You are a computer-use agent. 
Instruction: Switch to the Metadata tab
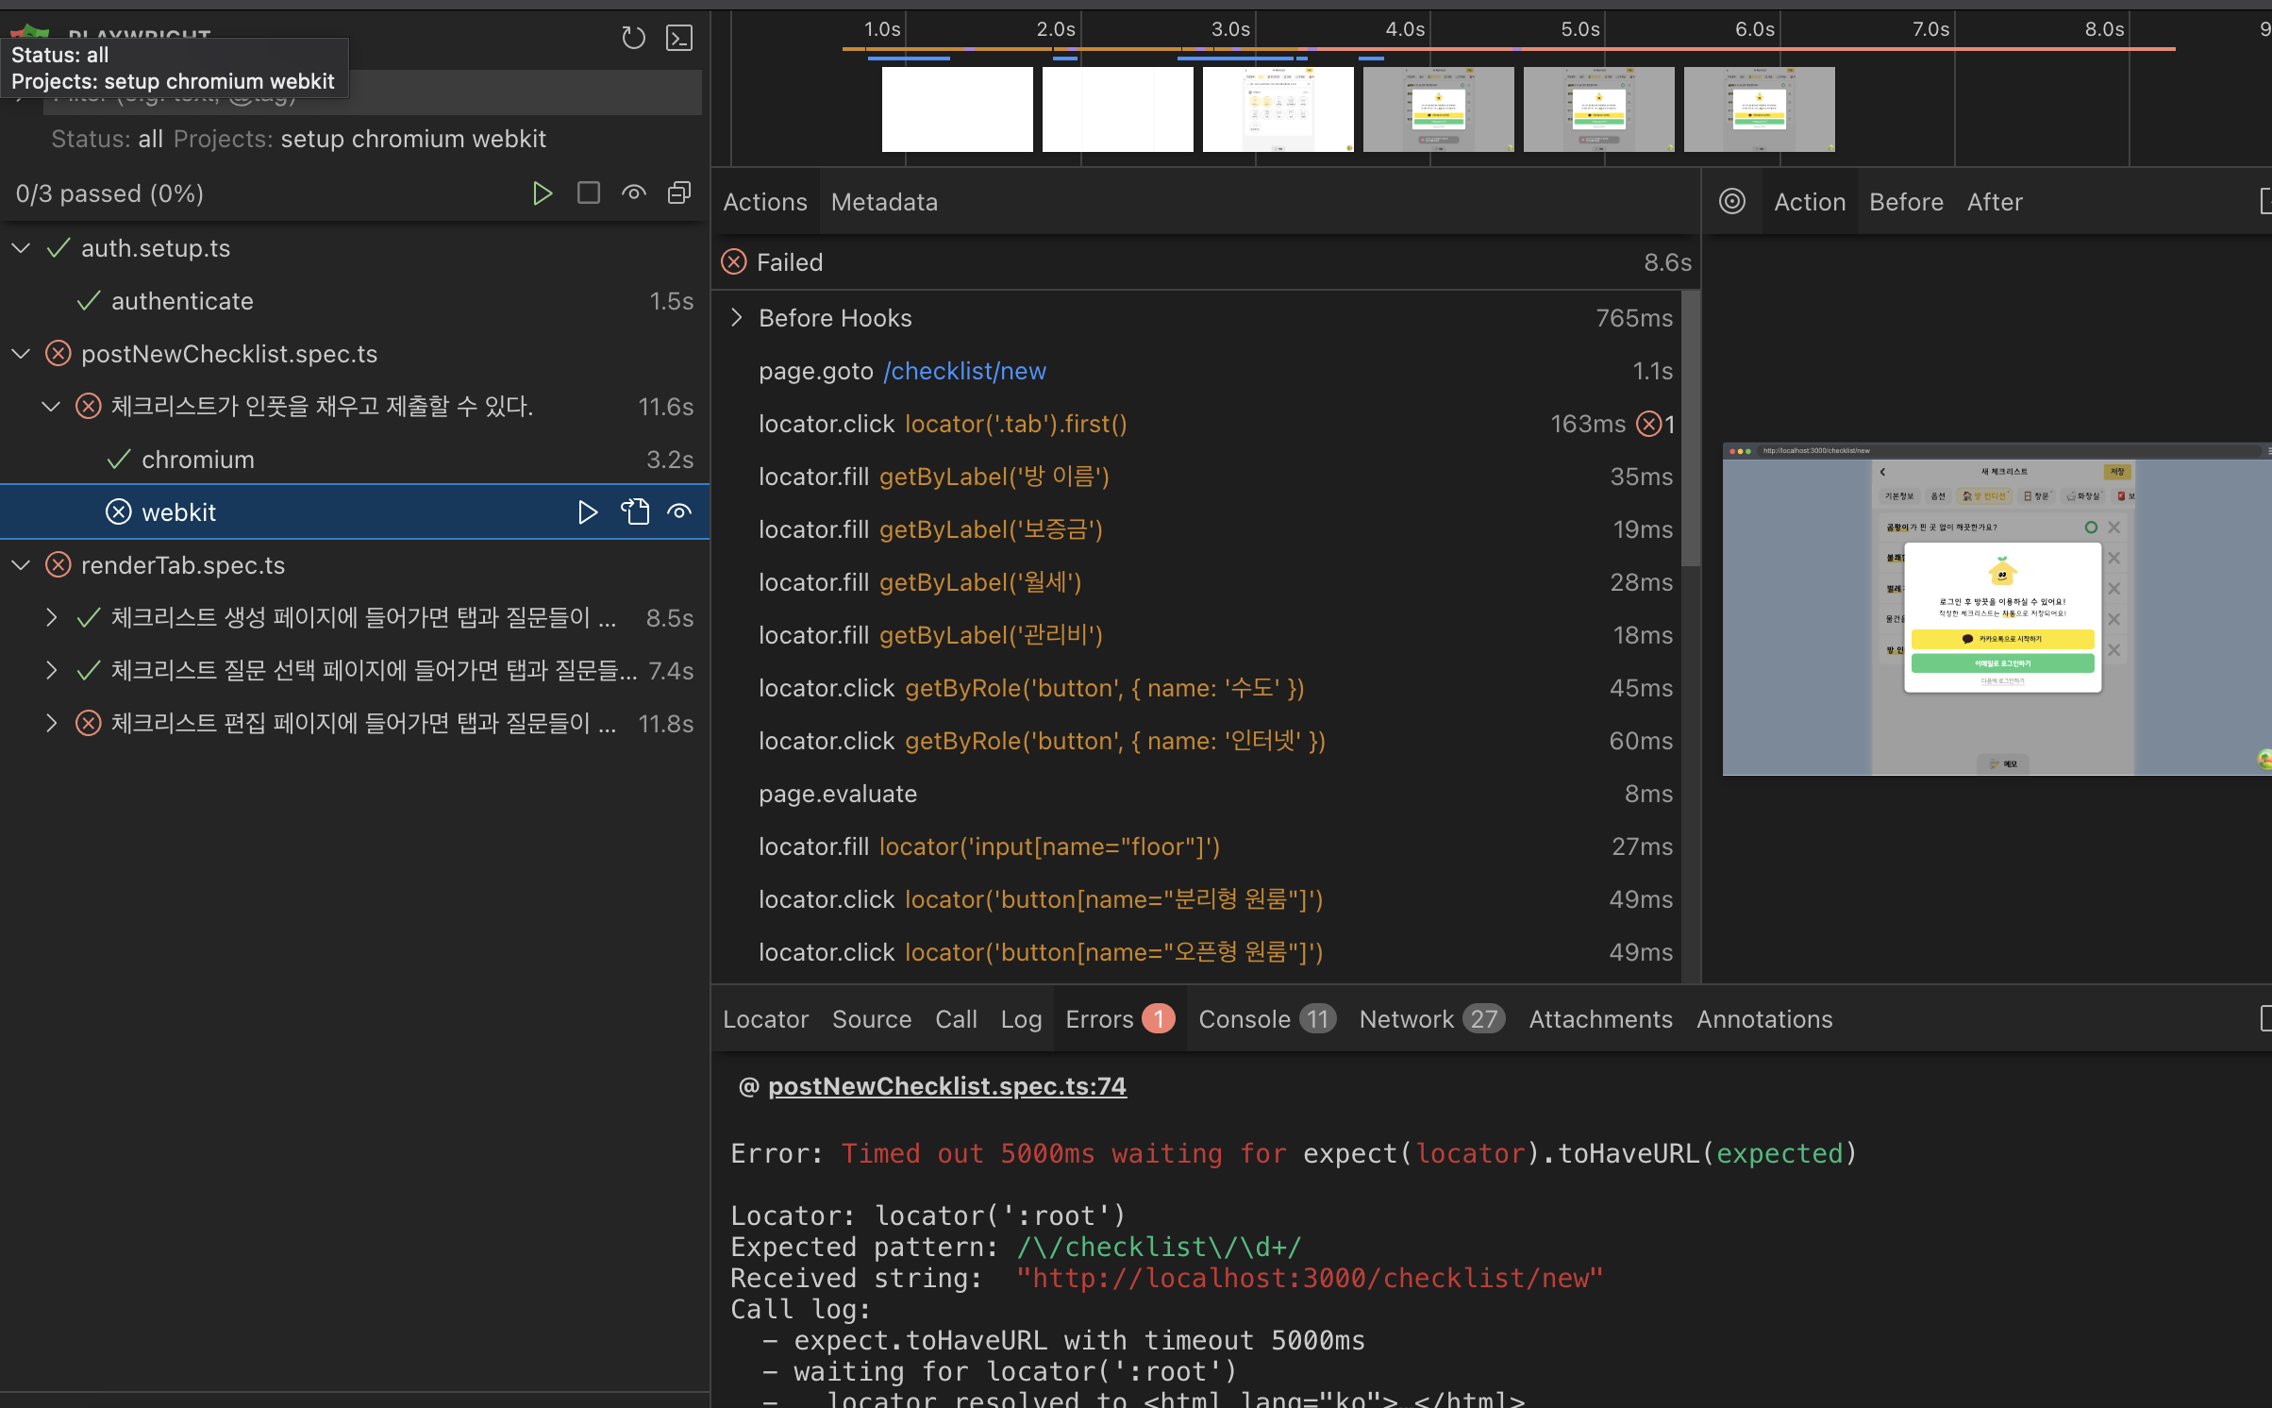pos(884,202)
